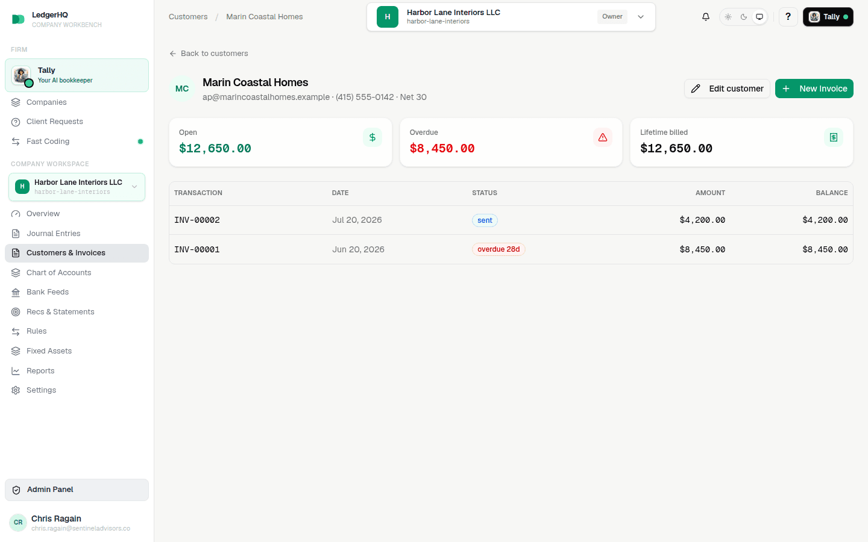Click the LedgerHQ logo icon
This screenshot has height=542, width=868.
tap(18, 19)
